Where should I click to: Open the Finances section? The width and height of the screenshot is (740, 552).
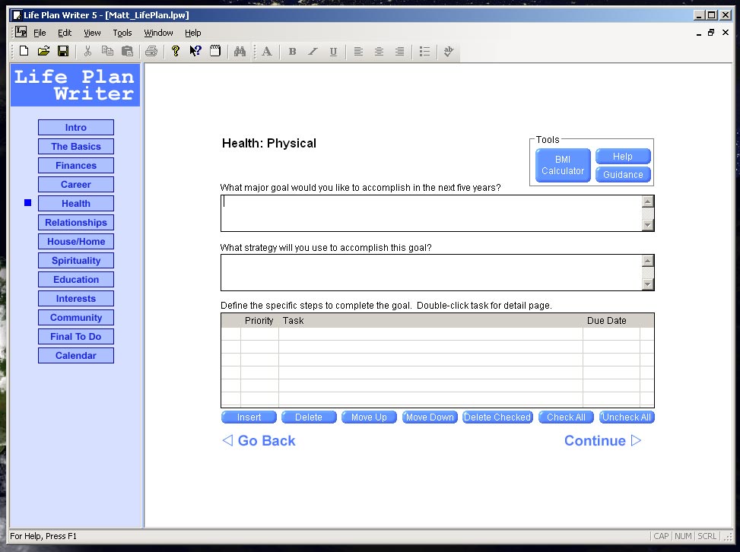pyautogui.click(x=76, y=166)
